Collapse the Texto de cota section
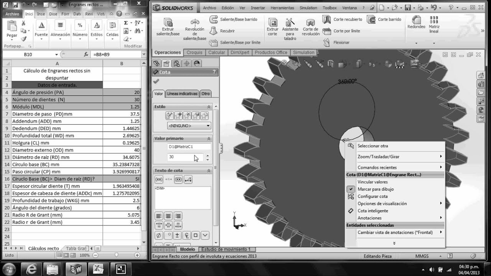The image size is (491, 276). click(209, 170)
